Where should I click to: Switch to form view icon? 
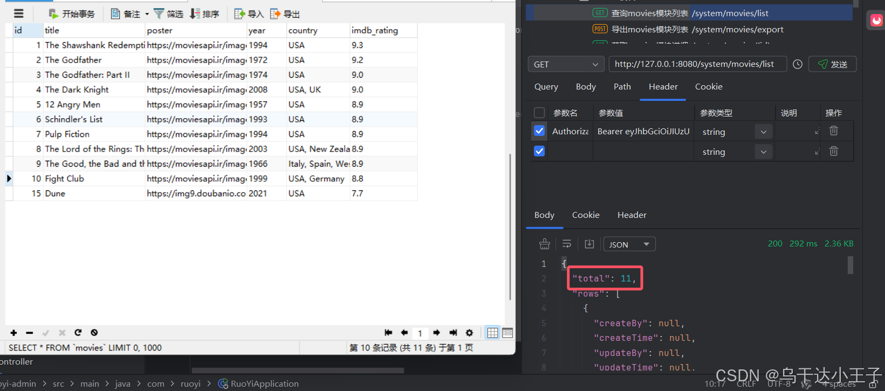(x=507, y=333)
